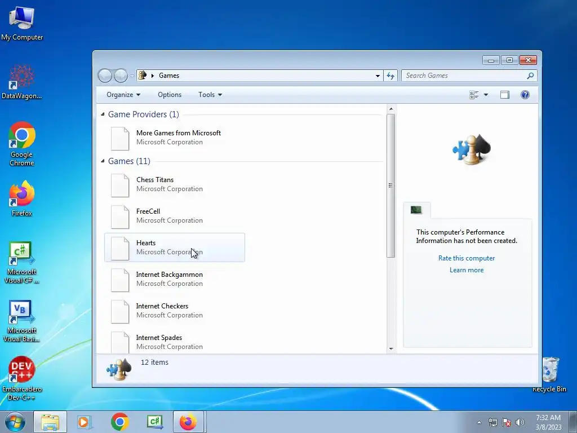
Task: Click the Back navigation button
Action: (x=105, y=76)
